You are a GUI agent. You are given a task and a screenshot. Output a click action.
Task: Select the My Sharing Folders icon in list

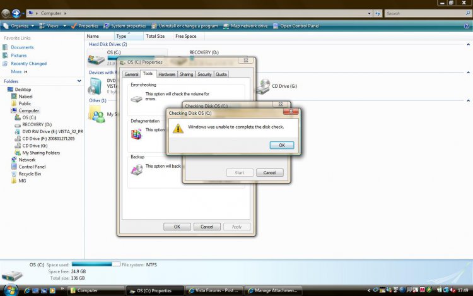(x=97, y=115)
